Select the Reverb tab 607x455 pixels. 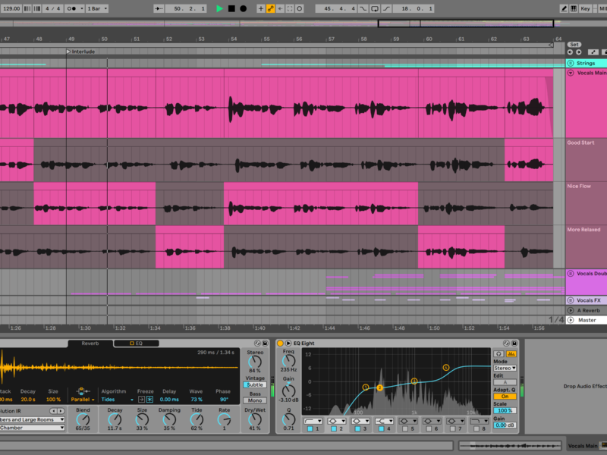90,344
